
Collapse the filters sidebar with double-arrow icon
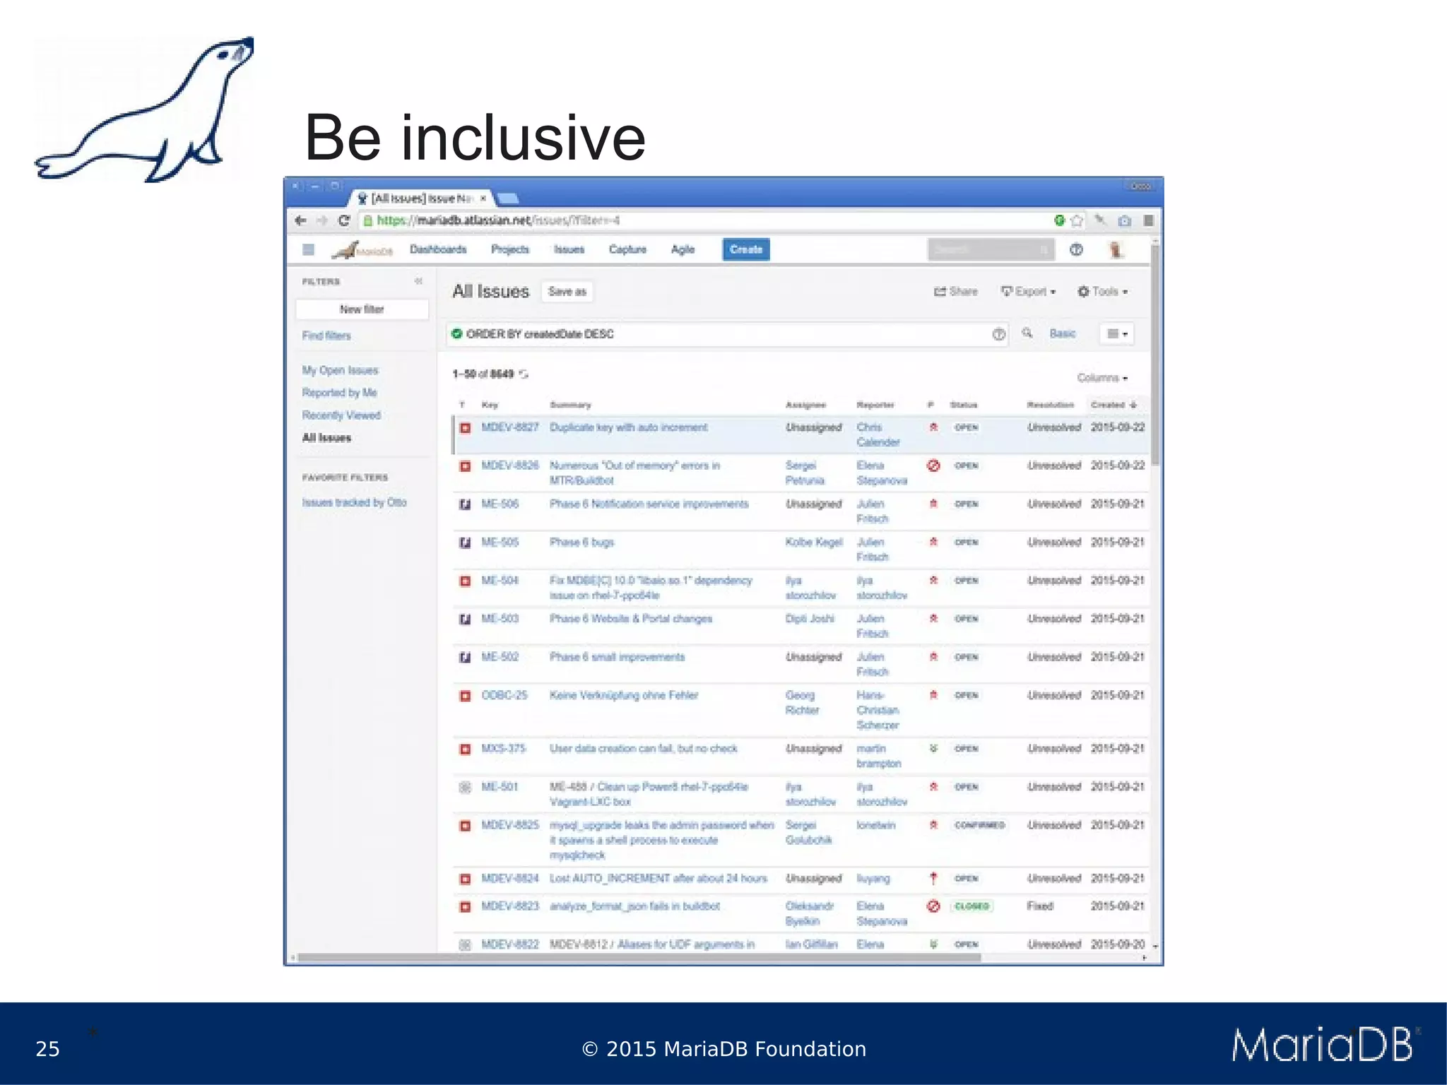(419, 281)
